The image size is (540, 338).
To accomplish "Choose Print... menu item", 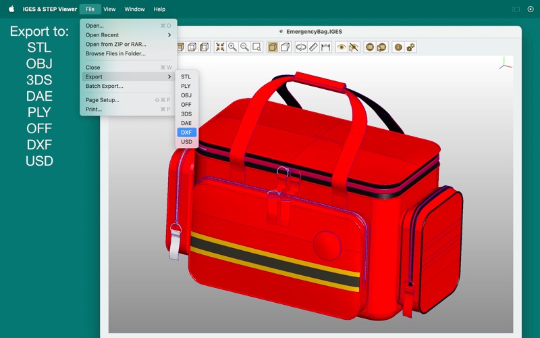I will click(128, 110).
